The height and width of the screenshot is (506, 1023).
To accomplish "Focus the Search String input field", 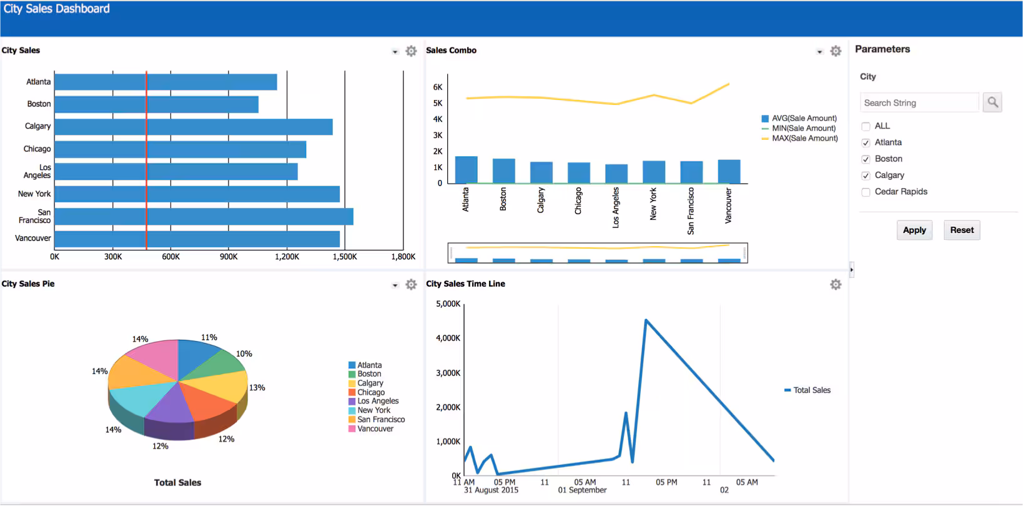I will click(919, 102).
